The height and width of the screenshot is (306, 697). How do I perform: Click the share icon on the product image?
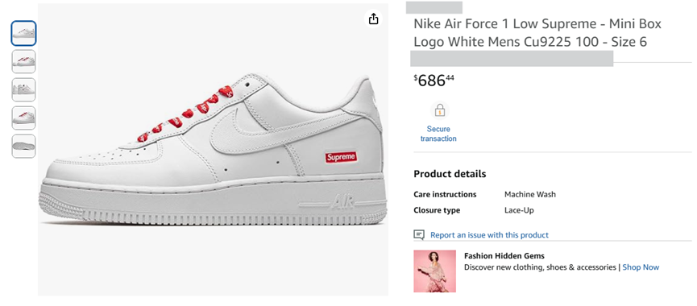(x=373, y=19)
